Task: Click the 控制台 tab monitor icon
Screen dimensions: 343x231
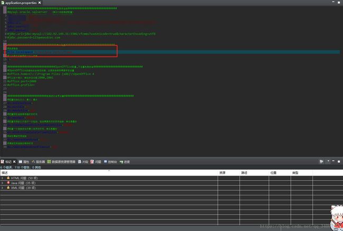Action: 106,161
